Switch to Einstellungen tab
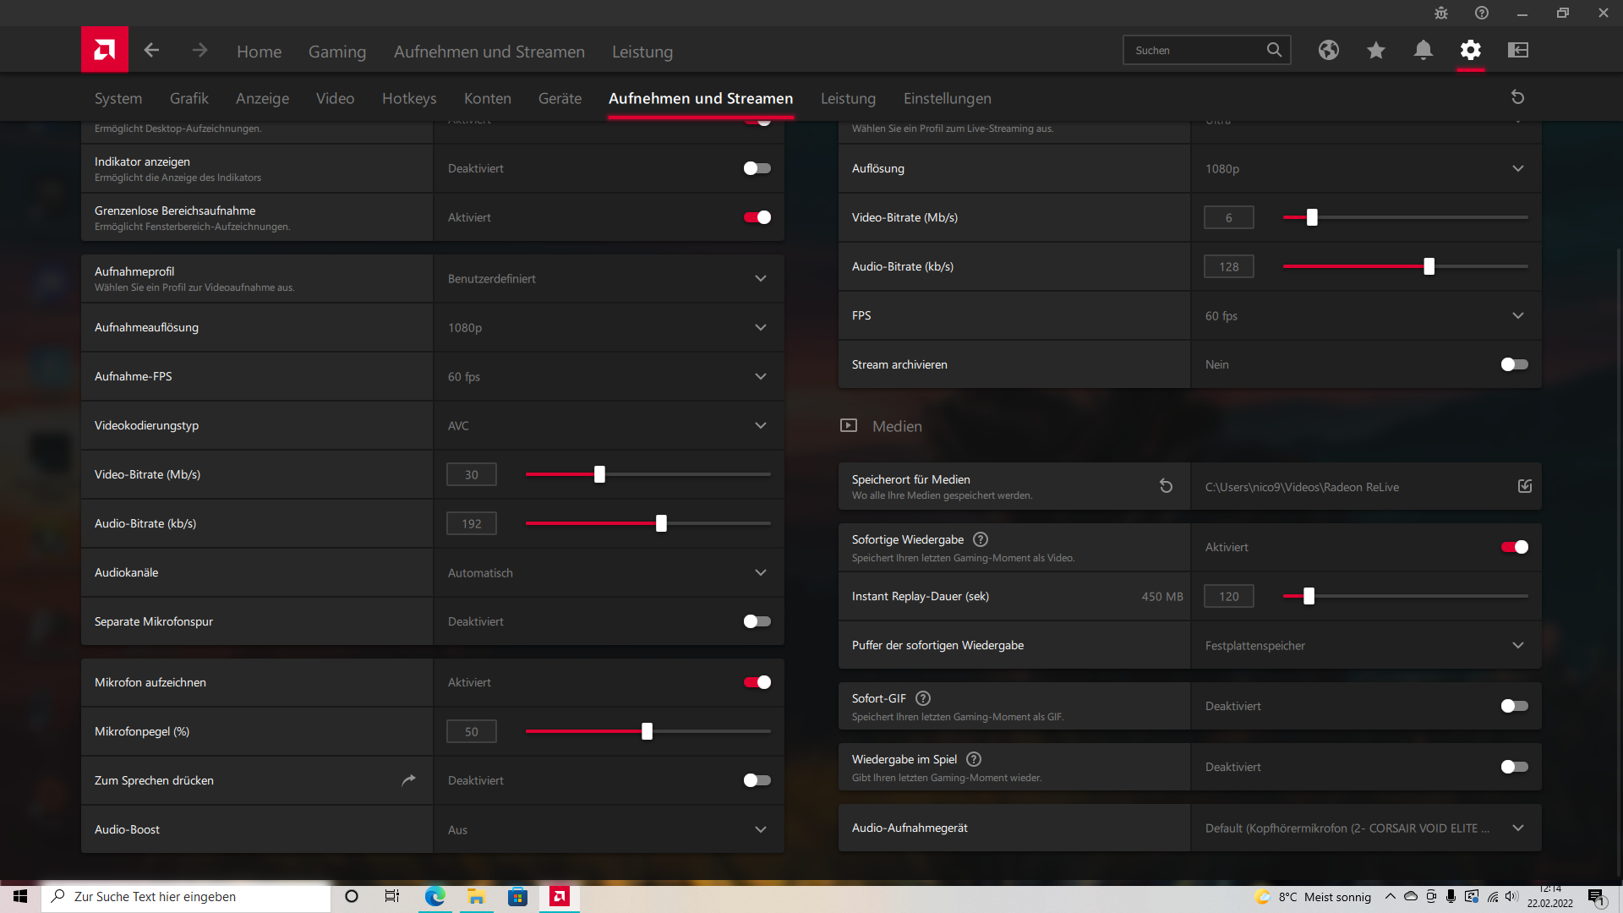 coord(947,98)
